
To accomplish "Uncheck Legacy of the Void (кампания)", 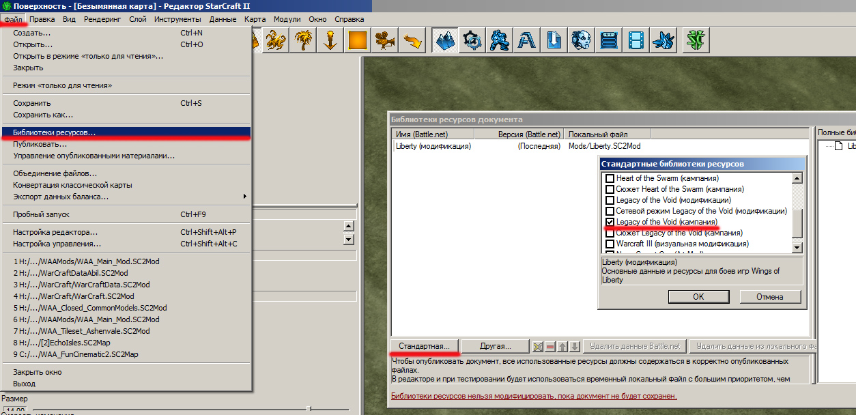I will coord(610,222).
